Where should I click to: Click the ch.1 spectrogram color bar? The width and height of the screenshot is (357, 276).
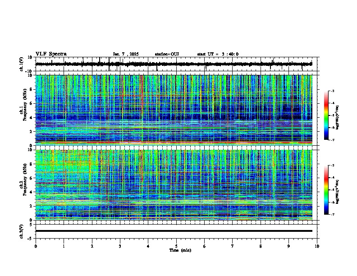tap(326, 115)
